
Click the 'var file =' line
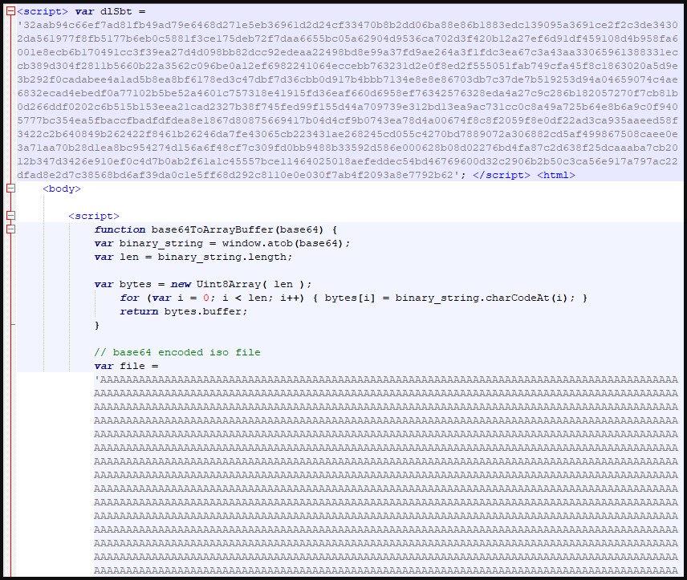coord(126,366)
